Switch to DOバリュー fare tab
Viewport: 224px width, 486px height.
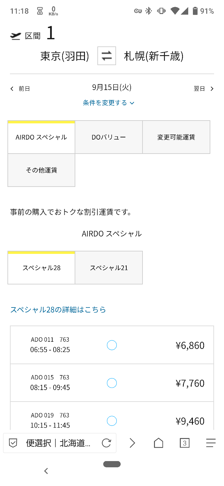tap(109, 137)
